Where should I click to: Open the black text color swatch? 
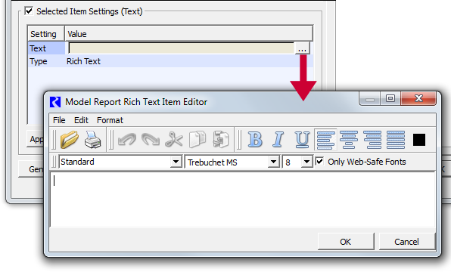pos(419,140)
